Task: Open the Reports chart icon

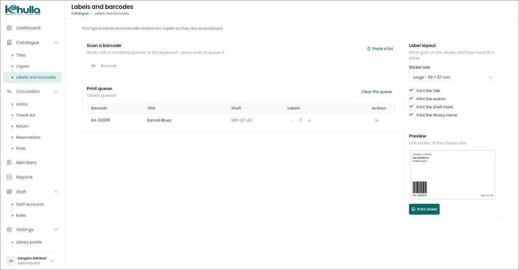Action: pyautogui.click(x=9, y=177)
